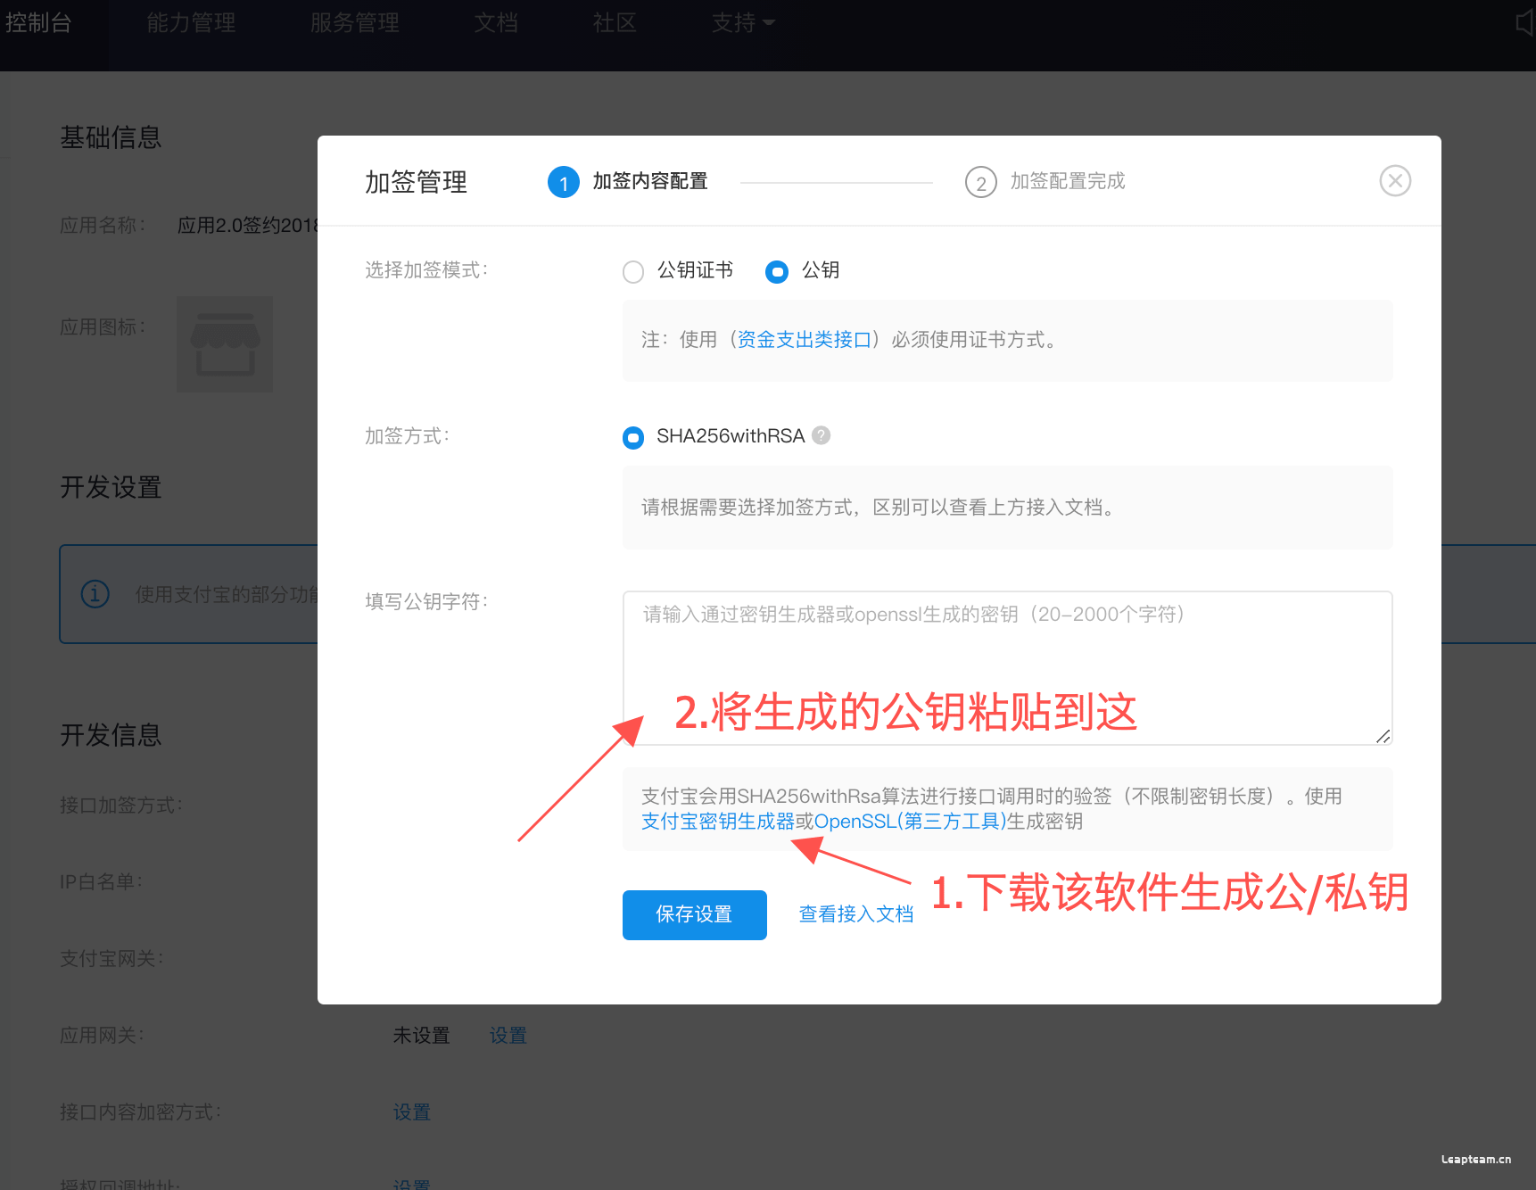The width and height of the screenshot is (1536, 1190).
Task: Open the 能力管理 menu item
Action: click(191, 23)
